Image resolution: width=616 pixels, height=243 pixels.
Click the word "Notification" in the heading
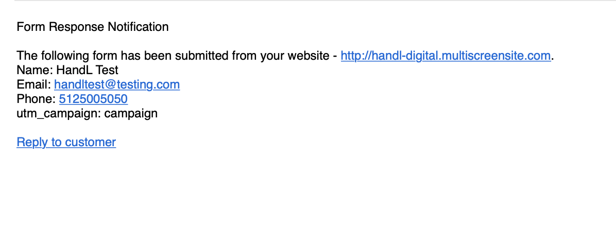pos(138,27)
